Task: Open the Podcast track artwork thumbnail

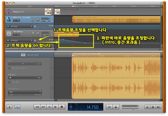Action: tap(48, 12)
